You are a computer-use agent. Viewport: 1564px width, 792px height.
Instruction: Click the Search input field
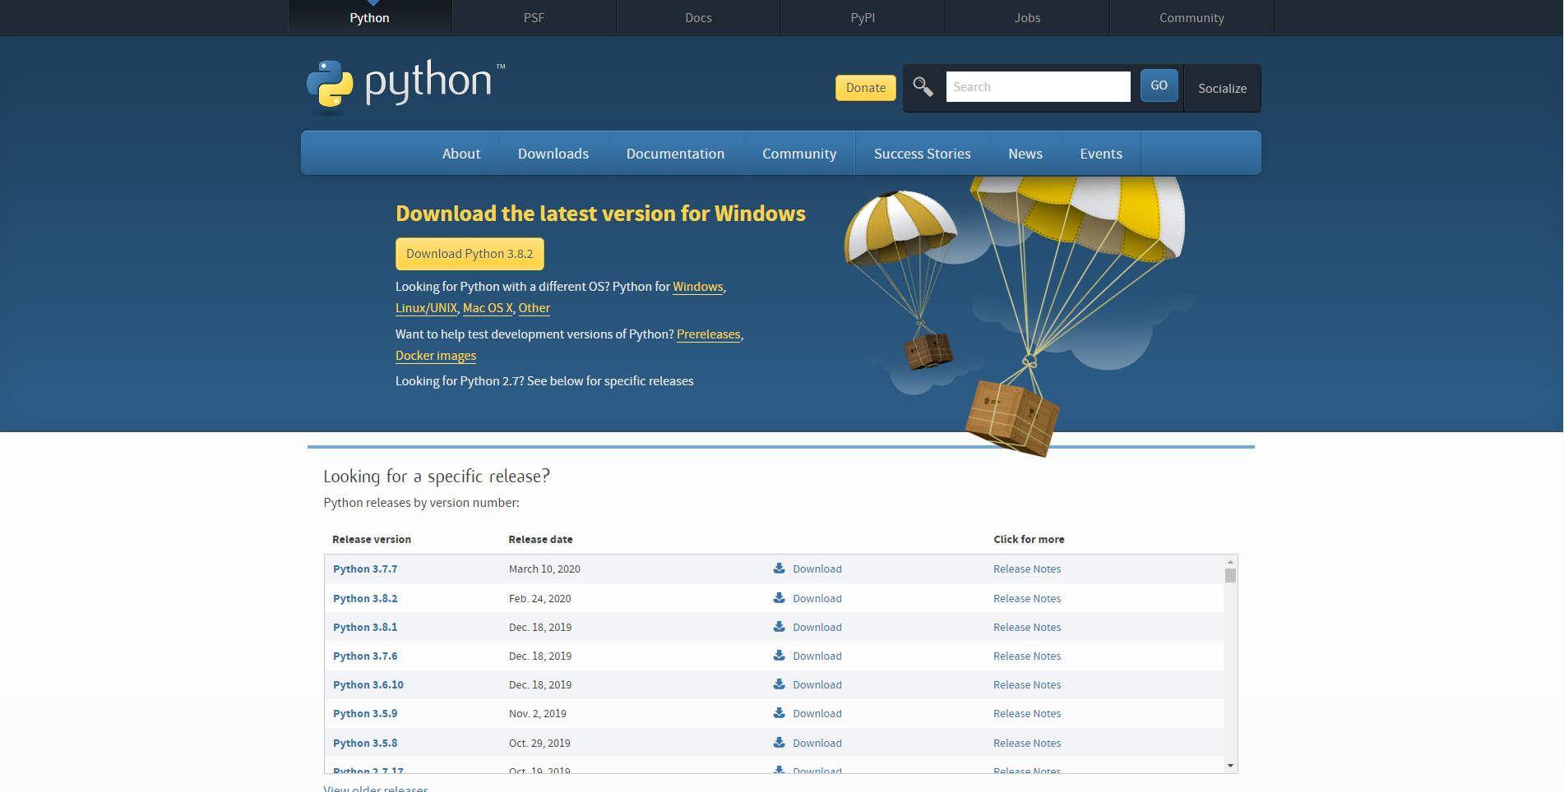click(x=1039, y=86)
